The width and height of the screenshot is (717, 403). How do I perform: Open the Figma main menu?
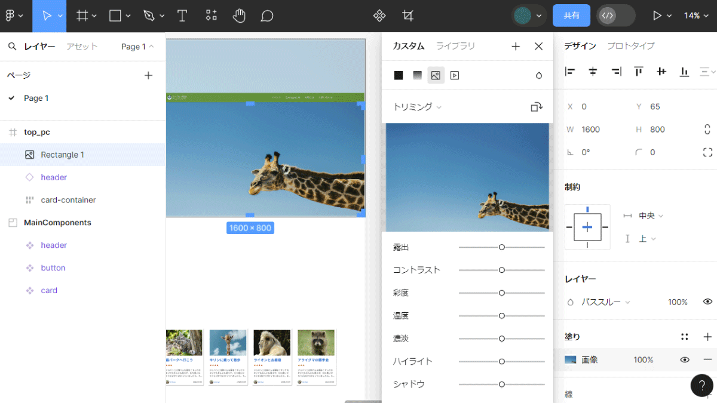13,16
